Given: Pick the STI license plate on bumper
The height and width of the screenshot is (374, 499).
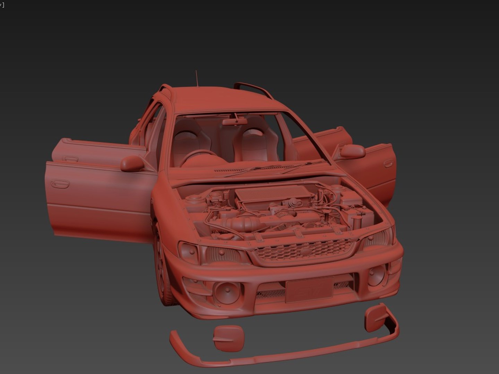Looking at the screenshot, I should click(x=310, y=290).
